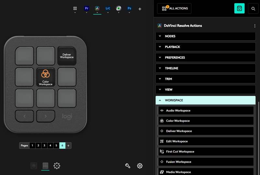Viewport: 260px width, 175px height.
Task: Open the marketplace shopping bag
Action: tap(239, 8)
